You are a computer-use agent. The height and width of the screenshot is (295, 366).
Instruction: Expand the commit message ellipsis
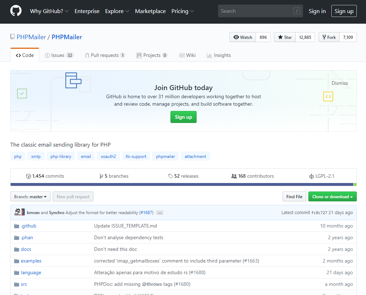[x=159, y=213]
